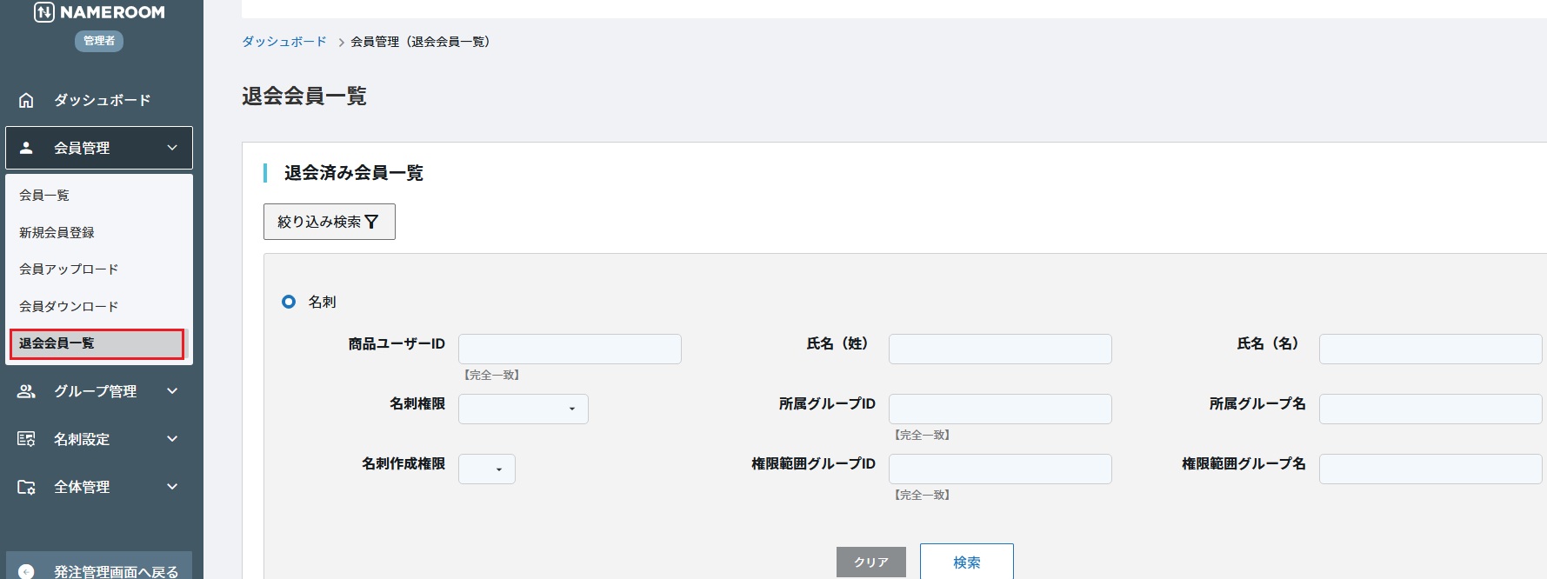
Task: Go to 会員アップロード menu item
Action: coord(69,270)
